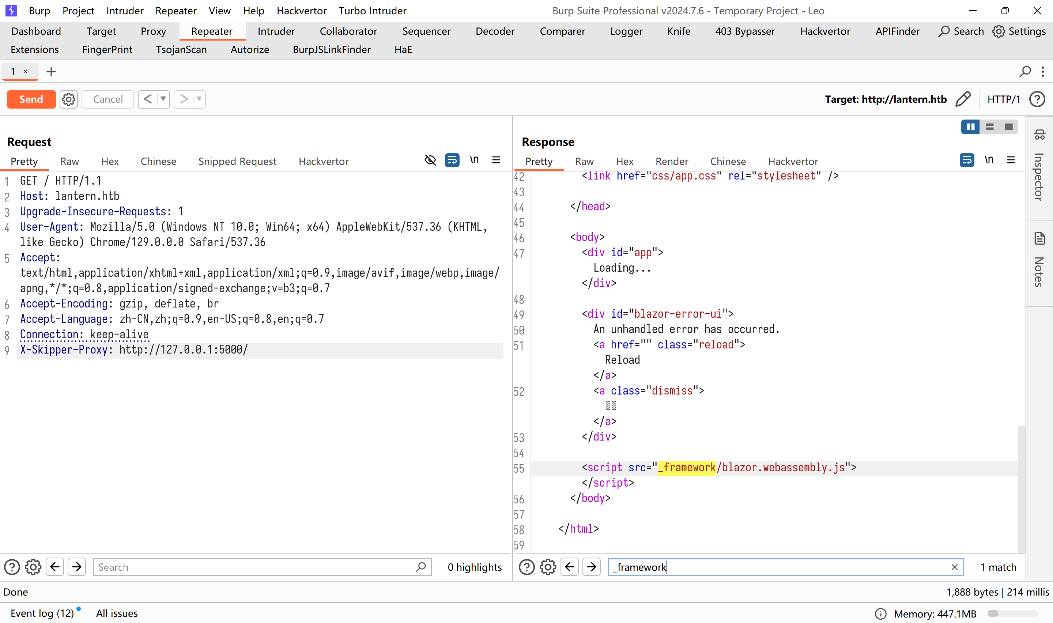Viewport: 1053px width, 623px height.
Task: Click the Send button
Action: [x=31, y=99]
